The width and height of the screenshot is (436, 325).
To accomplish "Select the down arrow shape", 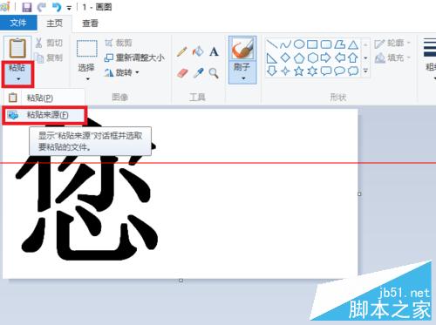I will 271,71.
